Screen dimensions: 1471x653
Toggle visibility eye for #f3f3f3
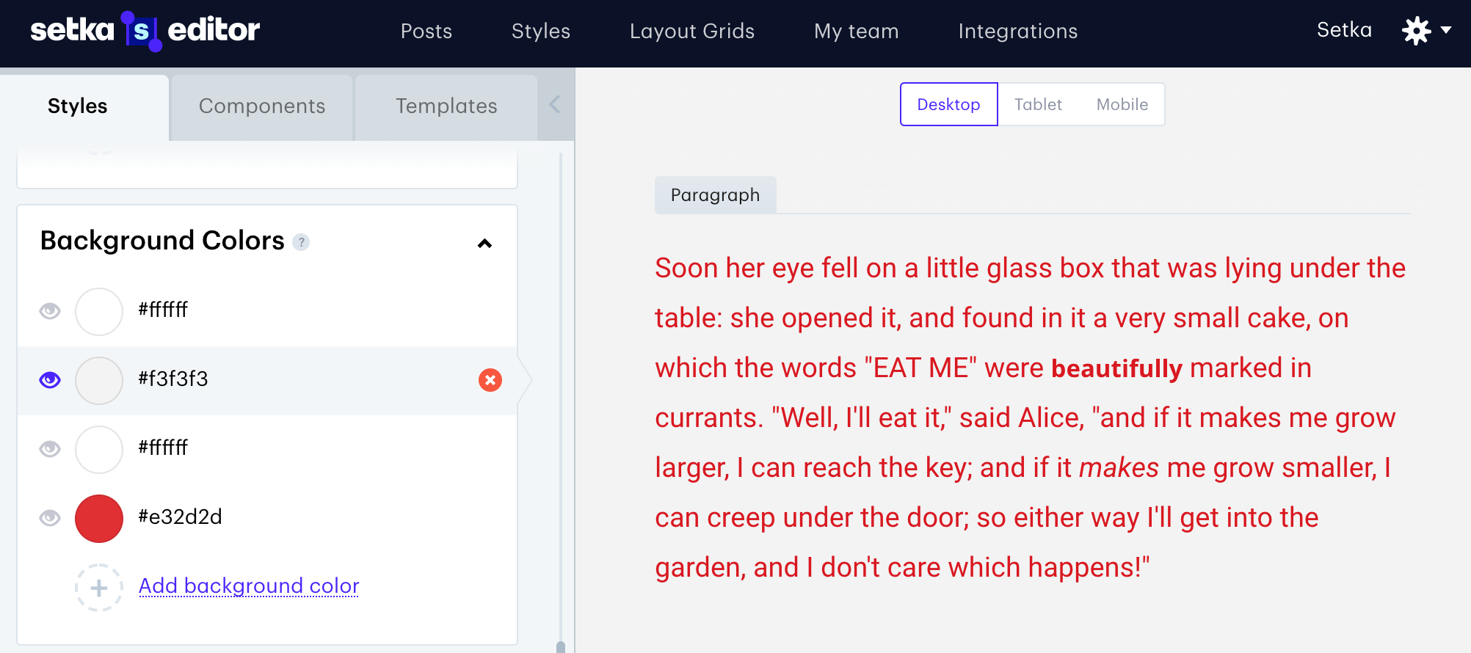(x=50, y=380)
